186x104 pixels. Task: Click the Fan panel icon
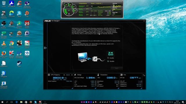click(121, 75)
